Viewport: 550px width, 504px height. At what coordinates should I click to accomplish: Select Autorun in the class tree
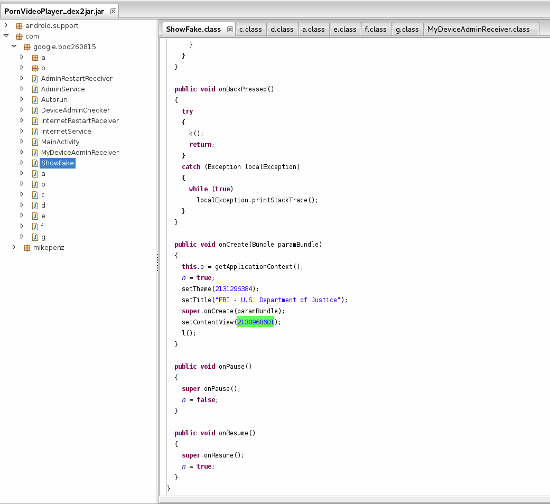[x=54, y=100]
